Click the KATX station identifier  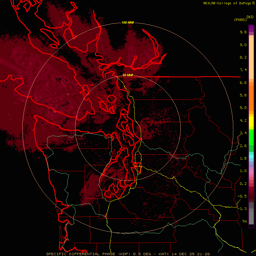pyautogui.click(x=164, y=254)
